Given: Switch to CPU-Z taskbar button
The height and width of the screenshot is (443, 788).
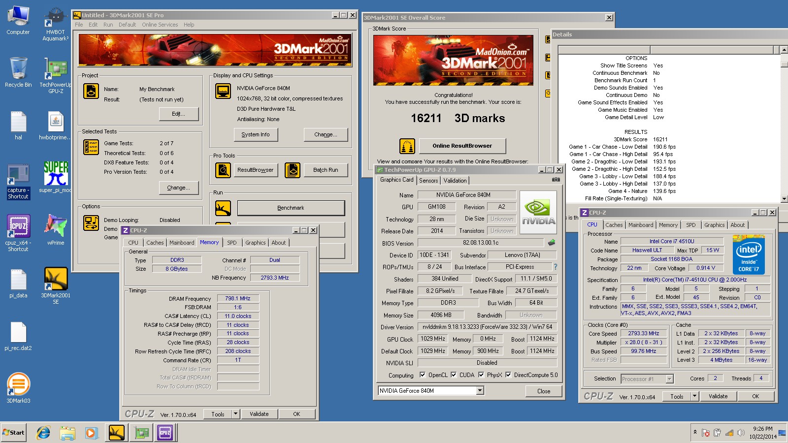Looking at the screenshot, I should click(165, 433).
